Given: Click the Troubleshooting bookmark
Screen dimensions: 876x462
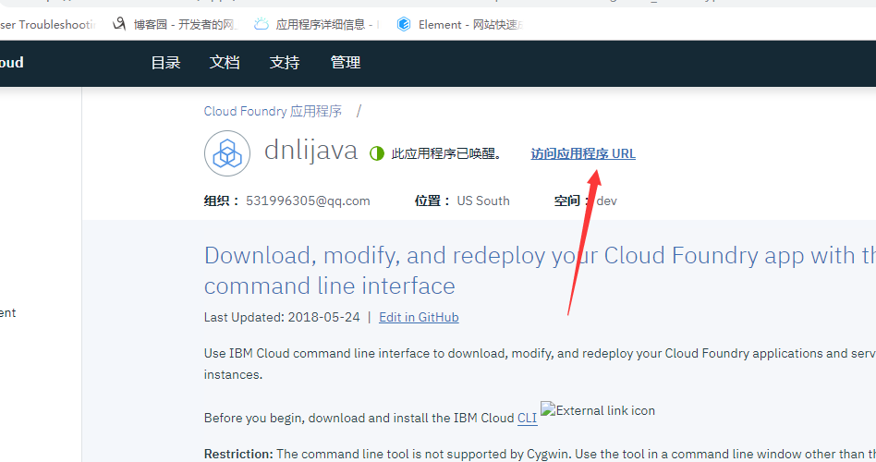Looking at the screenshot, I should (47, 25).
